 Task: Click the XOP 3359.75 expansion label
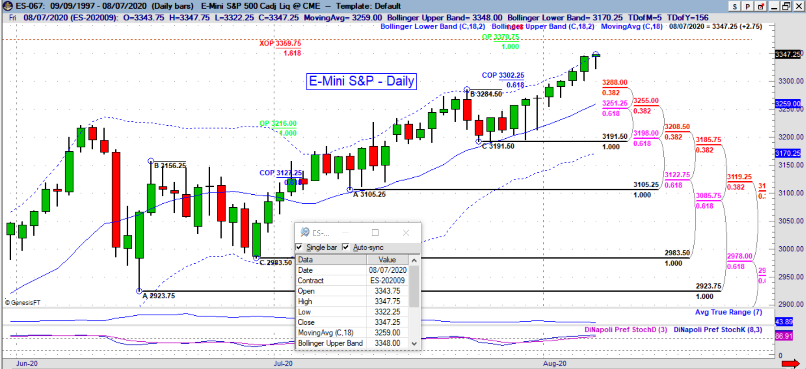point(280,43)
